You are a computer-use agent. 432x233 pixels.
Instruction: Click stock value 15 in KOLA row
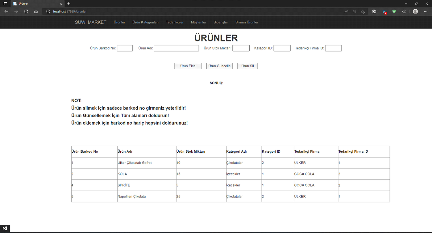pos(178,174)
